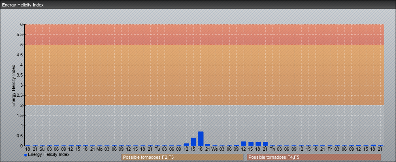Click the Su day label on x-axis
Image resolution: width=396 pixels, height=162 pixels.
42,149
